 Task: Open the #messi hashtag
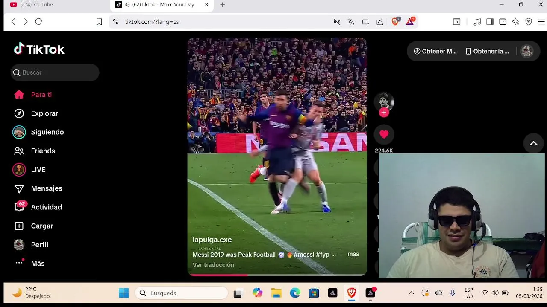pos(304,255)
